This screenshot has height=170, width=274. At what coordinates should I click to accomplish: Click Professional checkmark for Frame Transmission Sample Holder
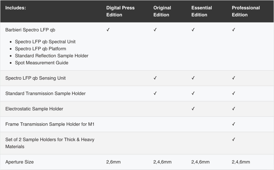(x=233, y=124)
